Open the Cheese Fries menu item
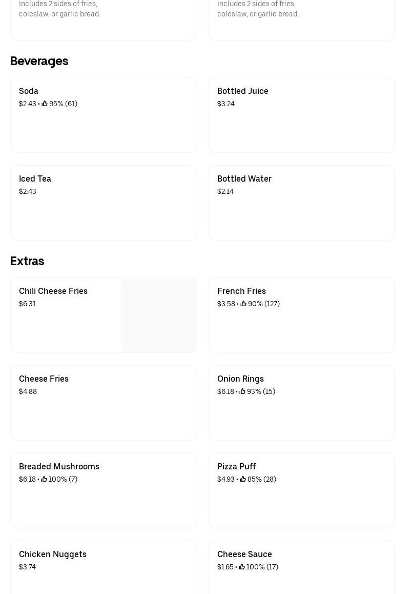This screenshot has height=594, width=412. (44, 379)
